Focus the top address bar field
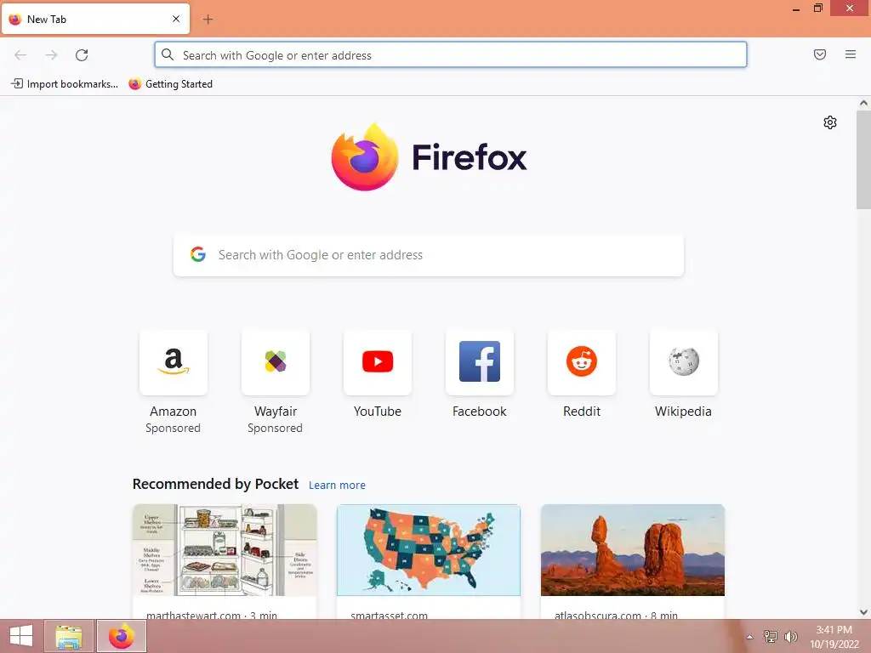Image resolution: width=871 pixels, height=653 pixels. point(451,55)
